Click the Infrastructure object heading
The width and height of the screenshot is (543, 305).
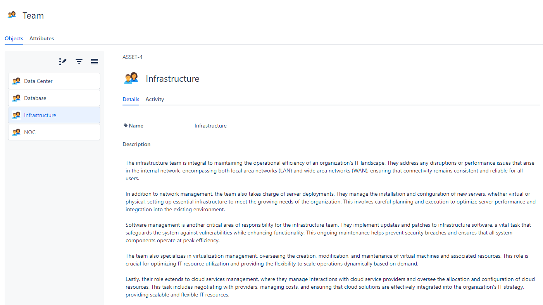coord(172,79)
